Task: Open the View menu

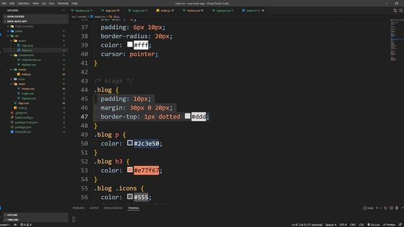Action: pyautogui.click(x=35, y=3)
